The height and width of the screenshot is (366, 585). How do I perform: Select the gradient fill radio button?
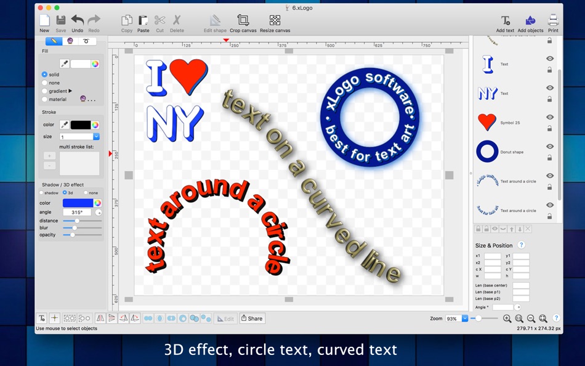(44, 91)
